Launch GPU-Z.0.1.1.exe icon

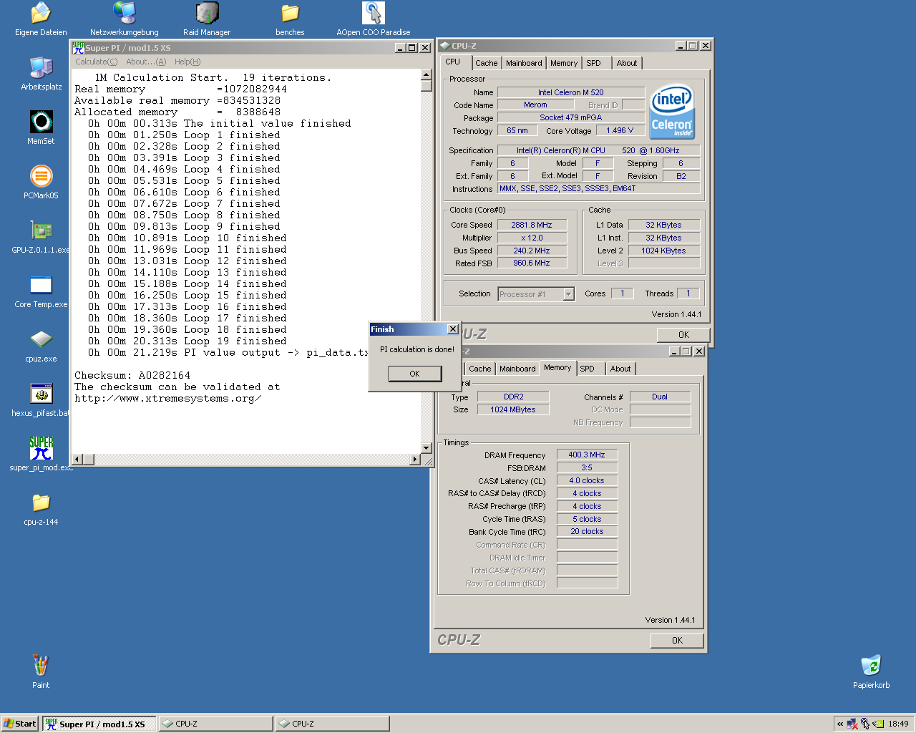tap(41, 237)
